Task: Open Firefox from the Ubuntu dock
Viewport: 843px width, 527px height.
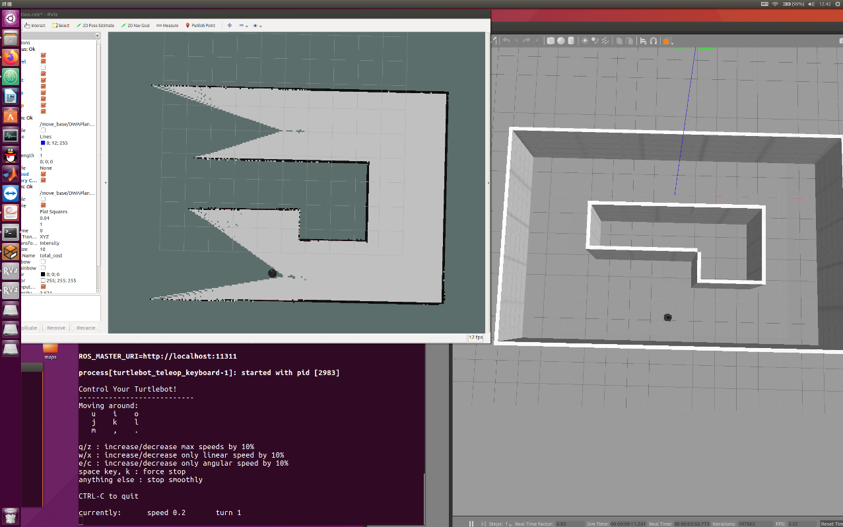Action: [10, 57]
